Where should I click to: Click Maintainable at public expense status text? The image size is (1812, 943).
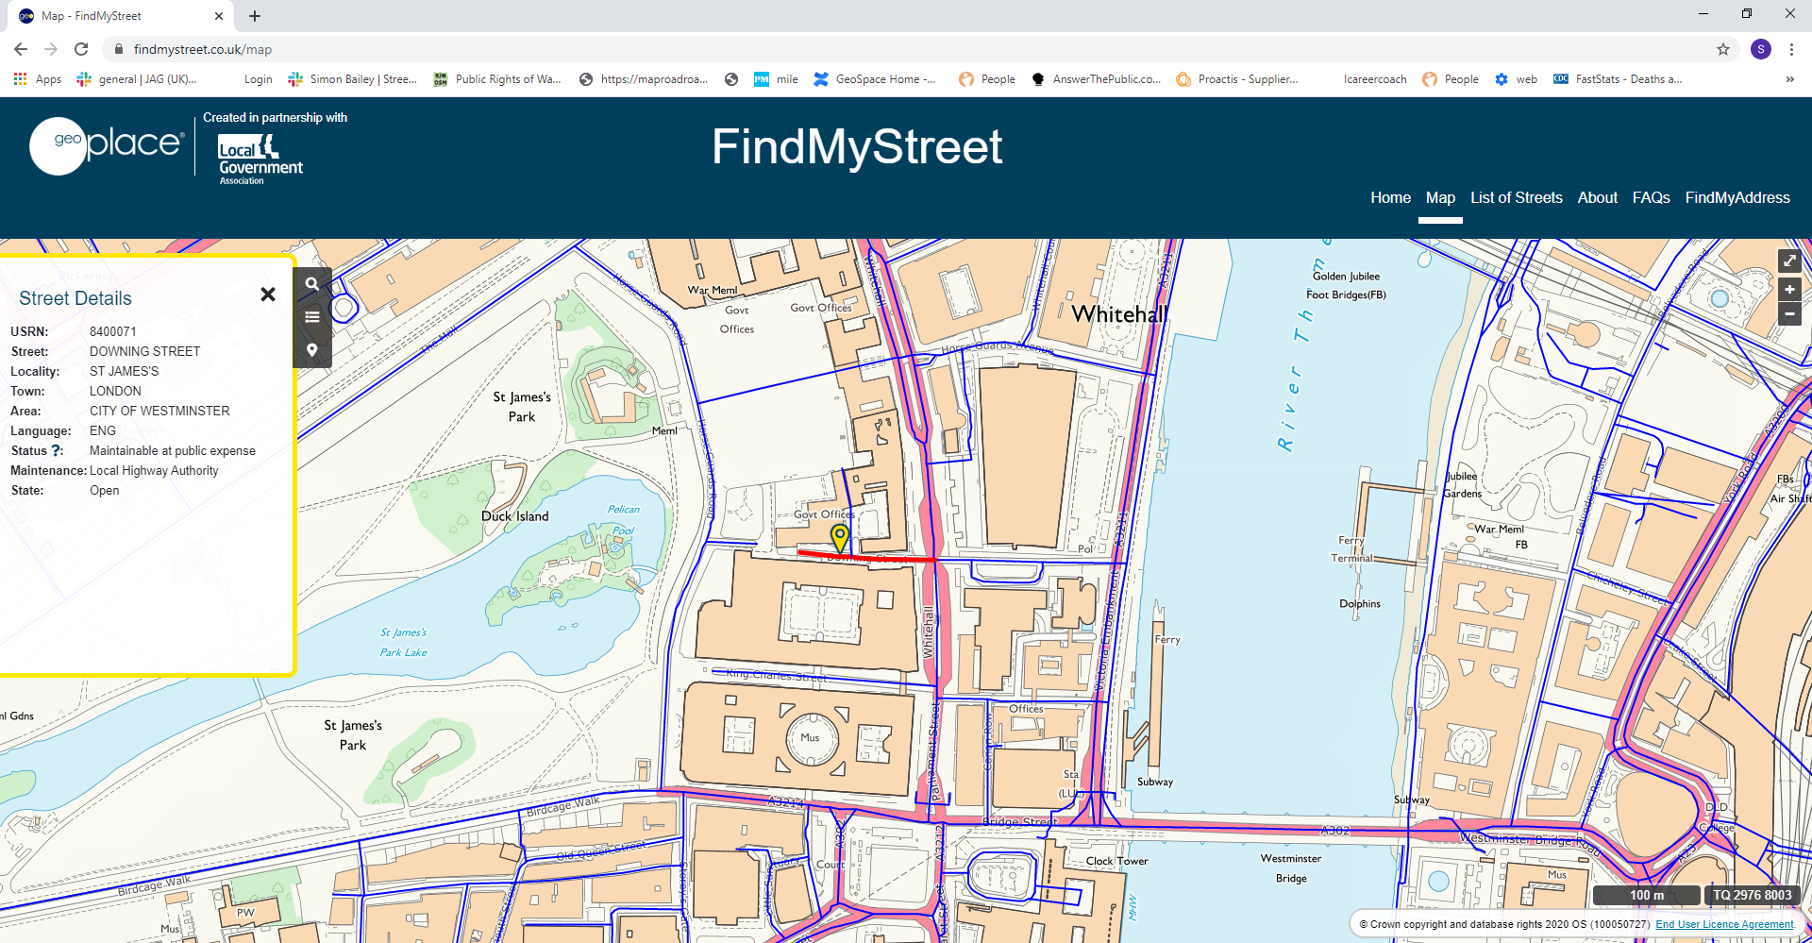click(173, 450)
